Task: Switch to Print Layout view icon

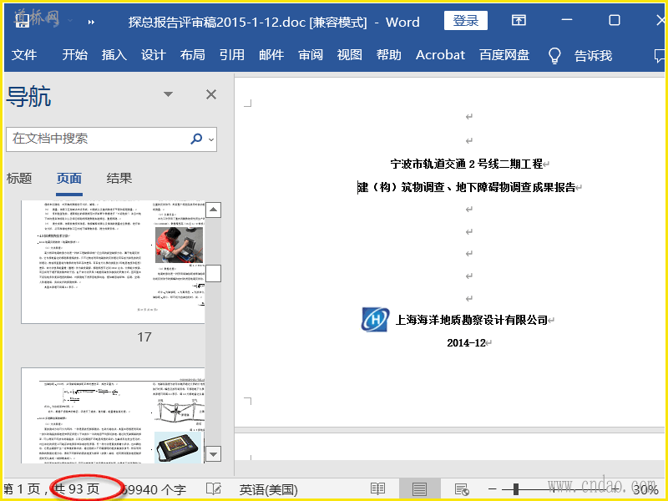Action: click(x=419, y=489)
